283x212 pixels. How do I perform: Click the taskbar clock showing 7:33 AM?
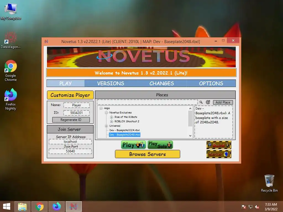click(271, 205)
